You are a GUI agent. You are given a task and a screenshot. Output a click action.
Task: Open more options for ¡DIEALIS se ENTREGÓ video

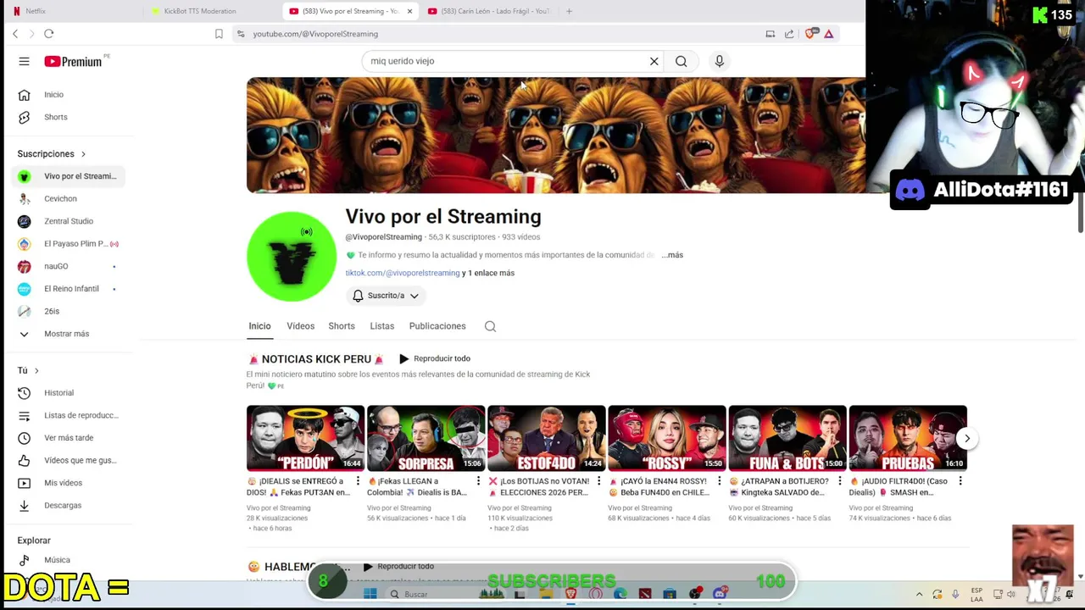(358, 481)
